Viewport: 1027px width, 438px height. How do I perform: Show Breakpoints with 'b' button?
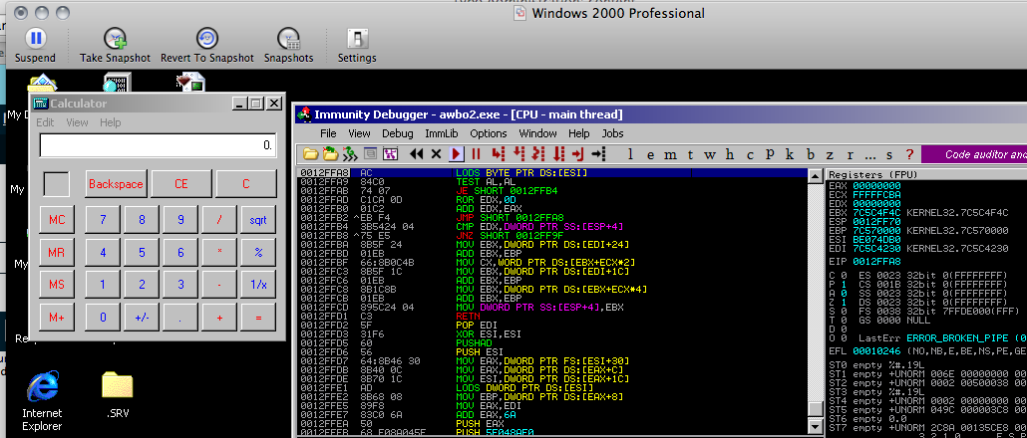click(811, 155)
